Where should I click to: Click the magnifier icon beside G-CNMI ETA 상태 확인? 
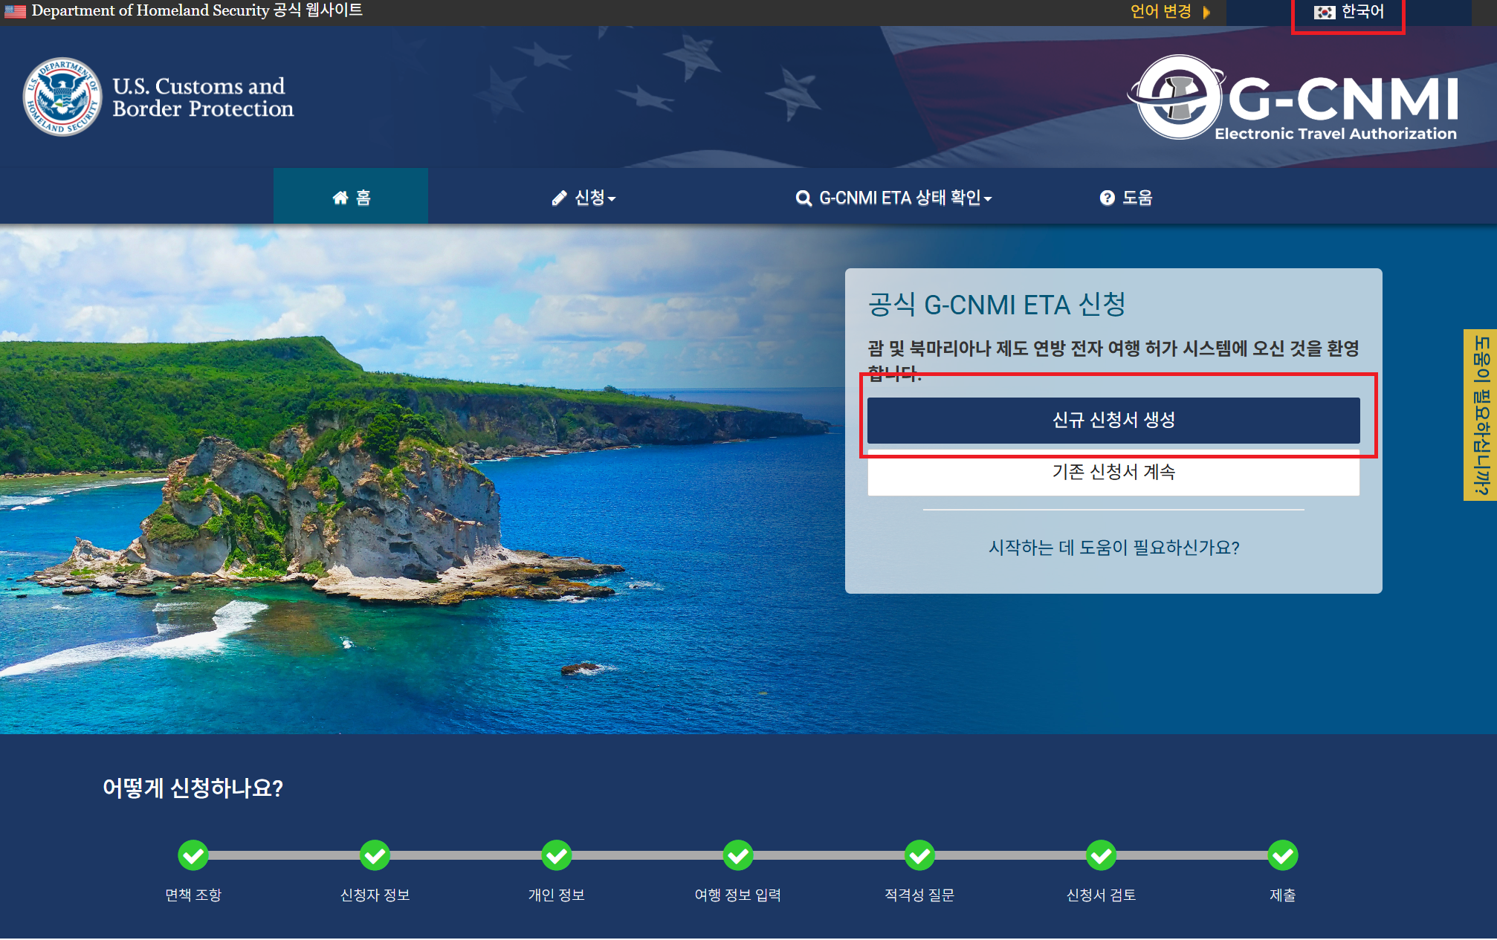[803, 198]
